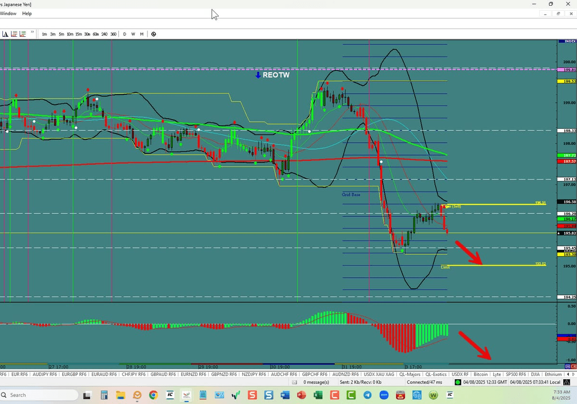The image size is (577, 404).
Task: Click right arrow to scroll symbol tabs
Action: [x=574, y=374]
